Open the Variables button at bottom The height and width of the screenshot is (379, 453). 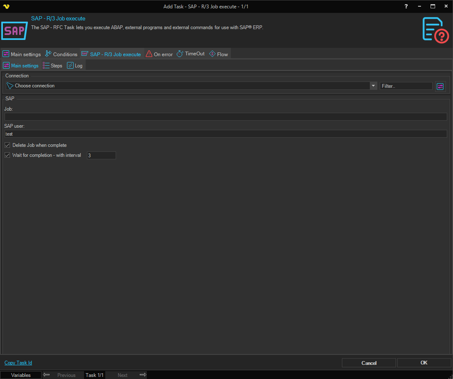click(x=21, y=375)
